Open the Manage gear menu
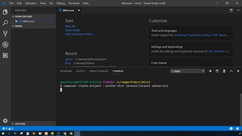Screen dimensions: 242x136 coord(5,121)
